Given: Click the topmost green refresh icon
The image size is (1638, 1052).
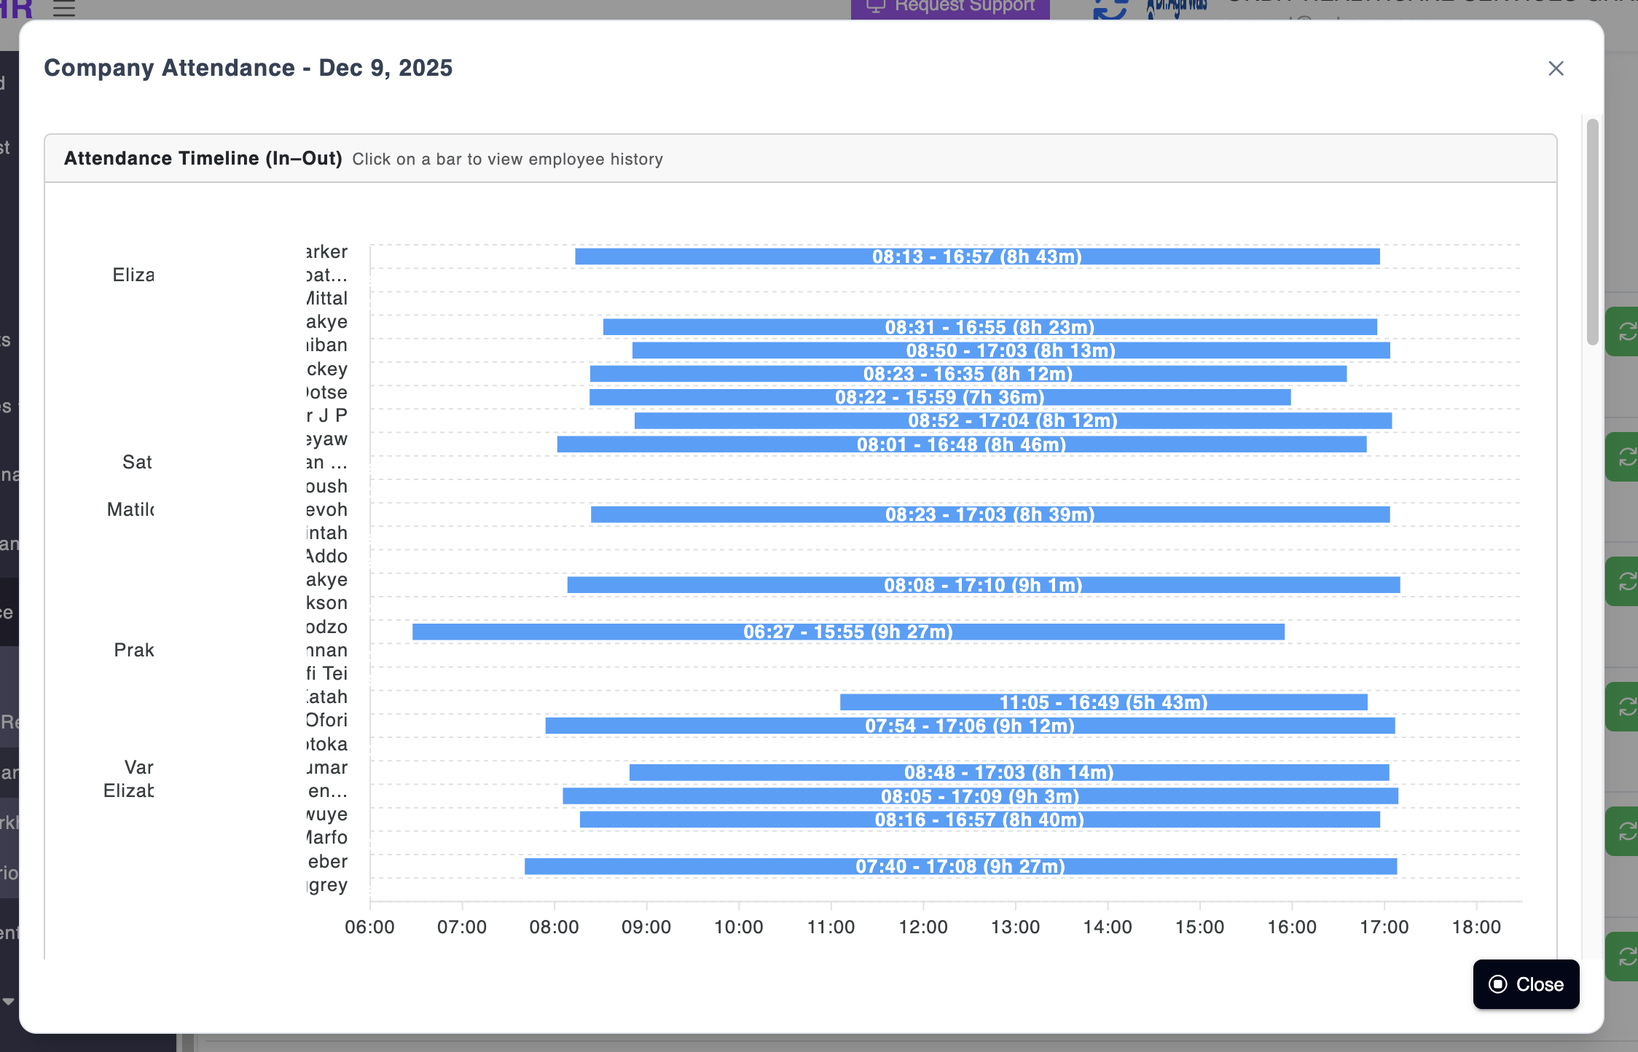Looking at the screenshot, I should tap(1626, 332).
